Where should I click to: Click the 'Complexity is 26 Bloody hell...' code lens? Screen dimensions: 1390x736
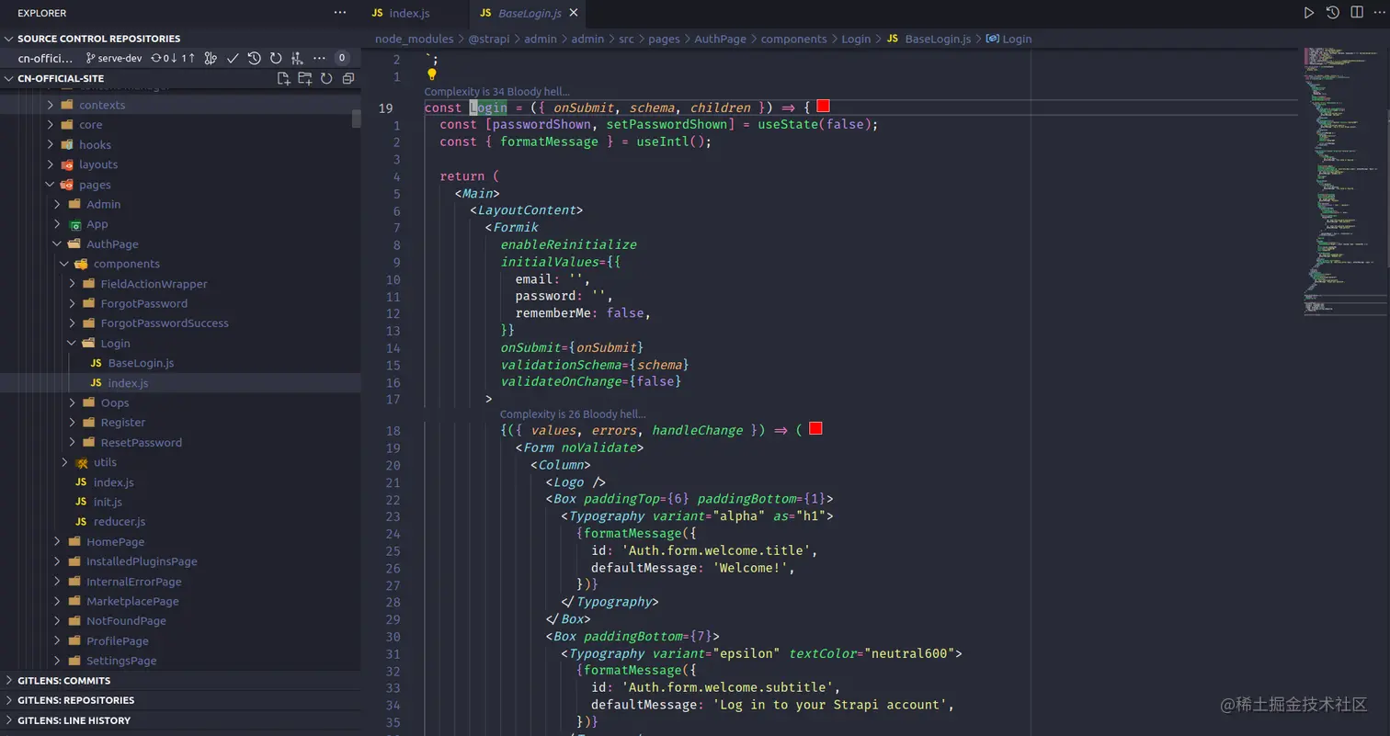(573, 414)
